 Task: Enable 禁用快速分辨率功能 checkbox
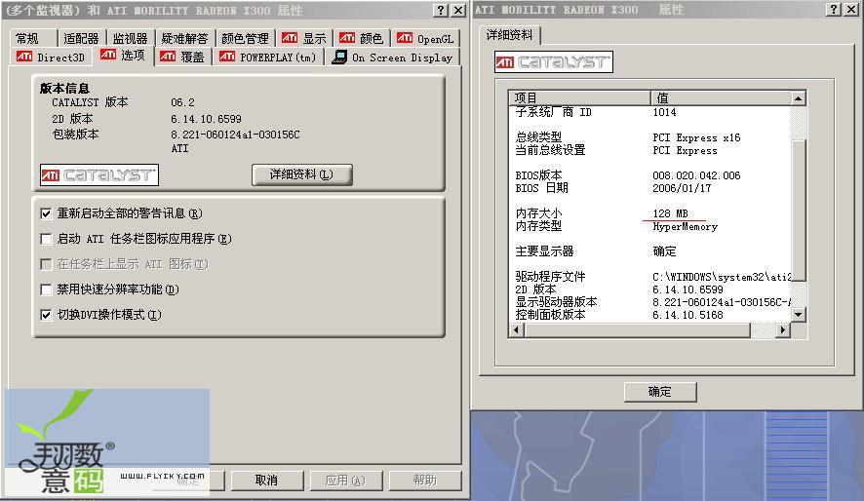point(46,289)
